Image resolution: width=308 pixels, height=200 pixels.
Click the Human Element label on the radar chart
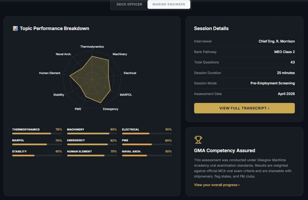(50, 73)
